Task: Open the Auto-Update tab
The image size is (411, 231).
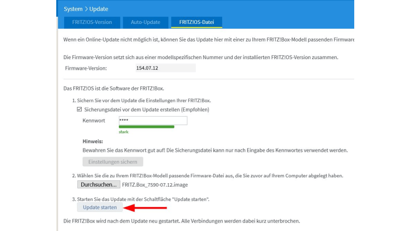Action: (x=145, y=22)
